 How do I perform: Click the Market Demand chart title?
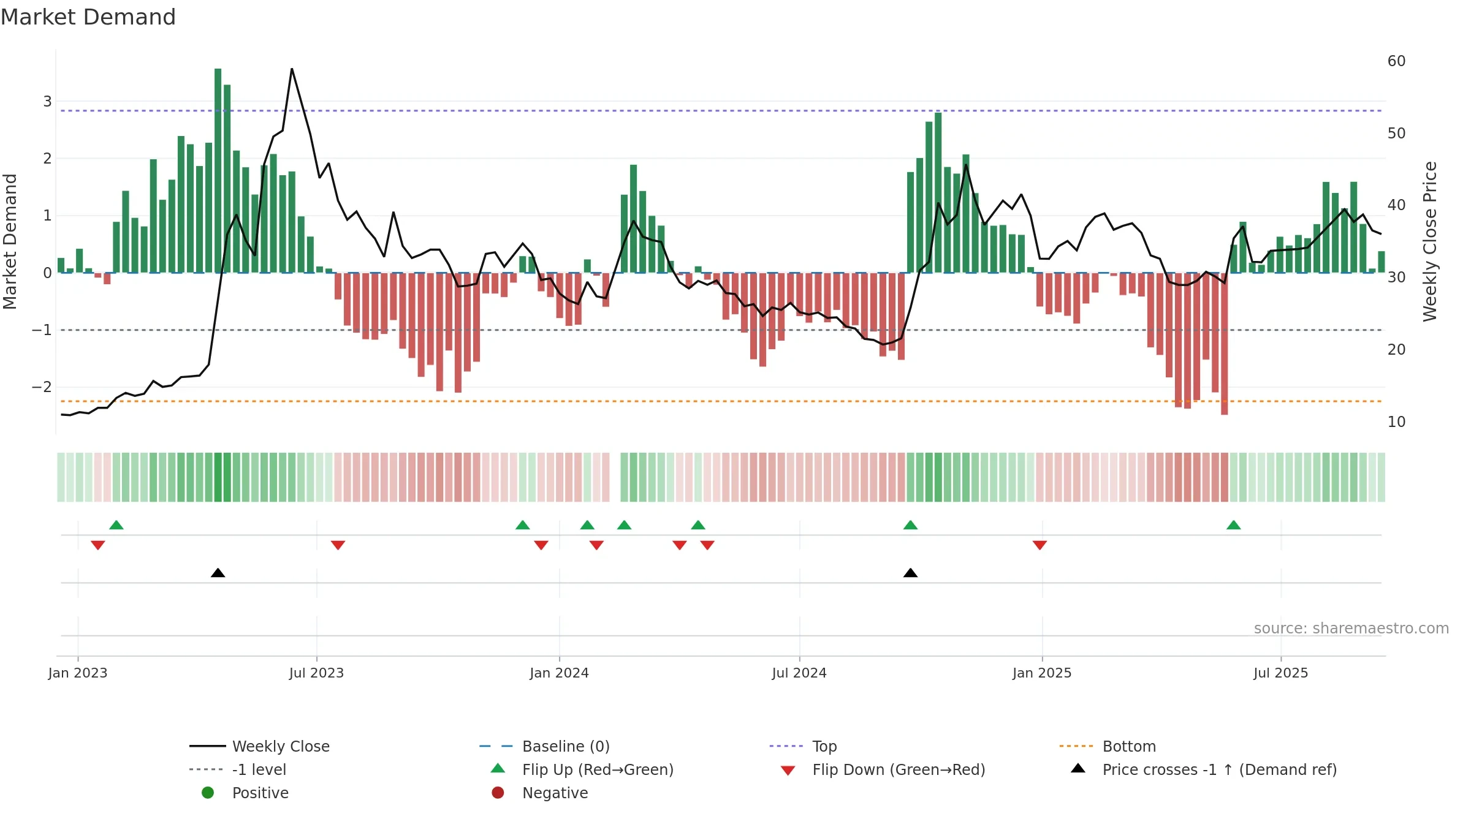point(88,17)
